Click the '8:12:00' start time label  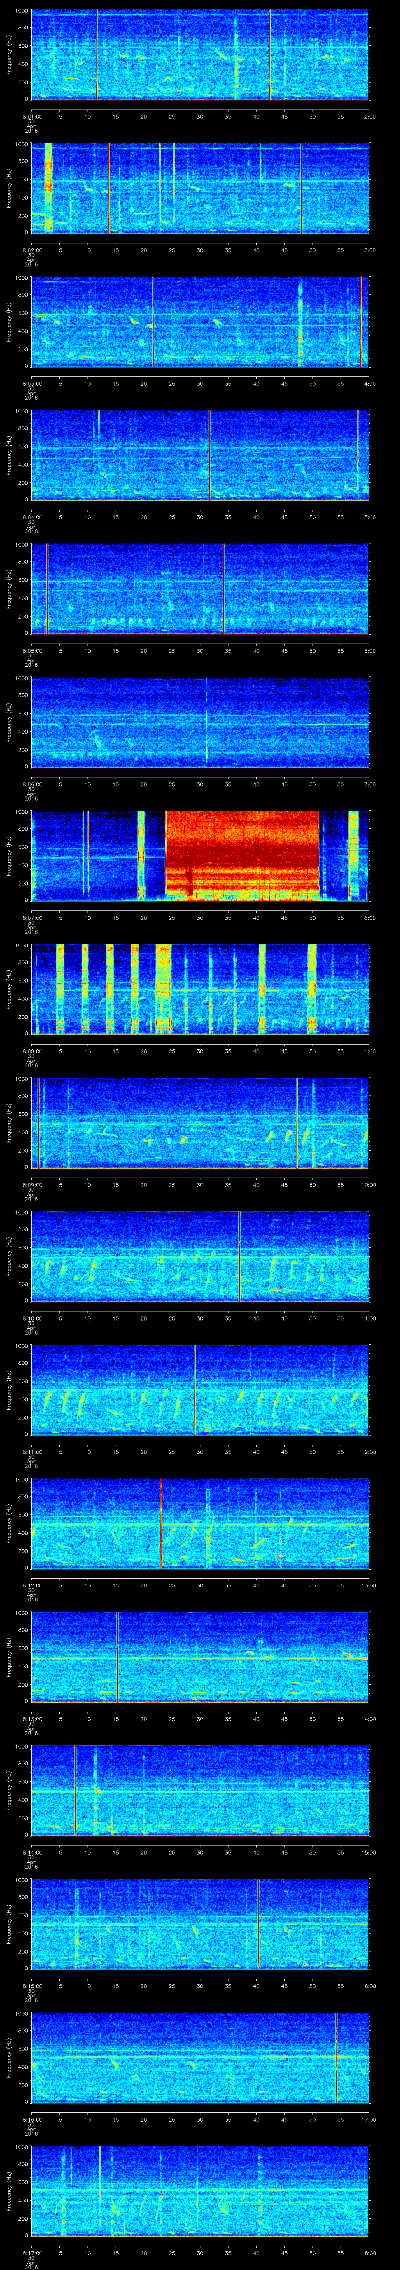coord(32,1585)
